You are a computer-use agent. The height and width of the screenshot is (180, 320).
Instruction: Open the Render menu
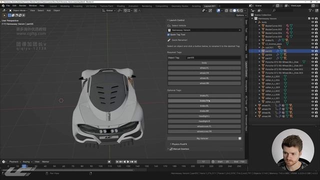(x=22, y=5)
